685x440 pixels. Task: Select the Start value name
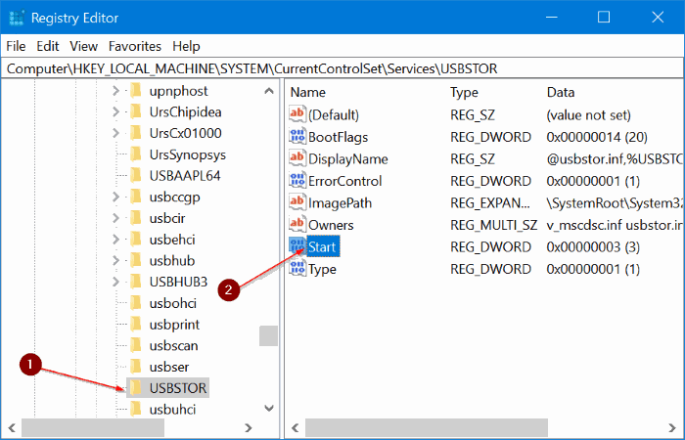(322, 246)
